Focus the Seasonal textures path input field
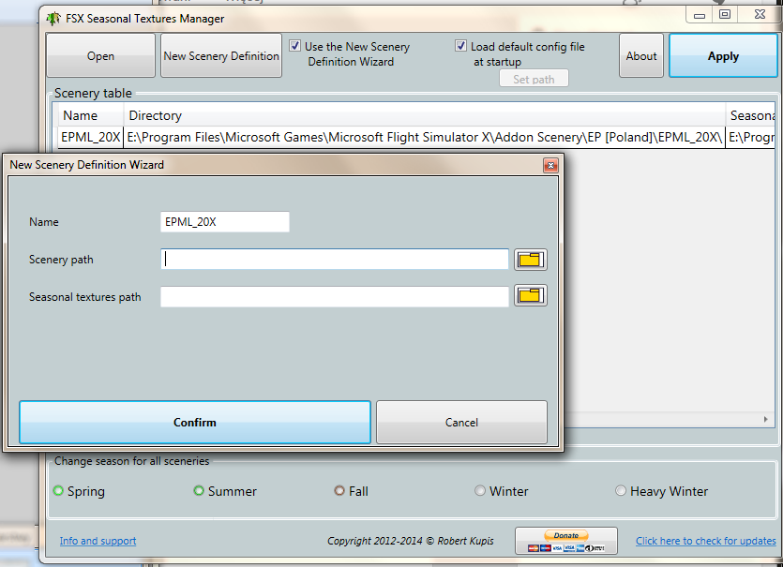 pyautogui.click(x=335, y=297)
